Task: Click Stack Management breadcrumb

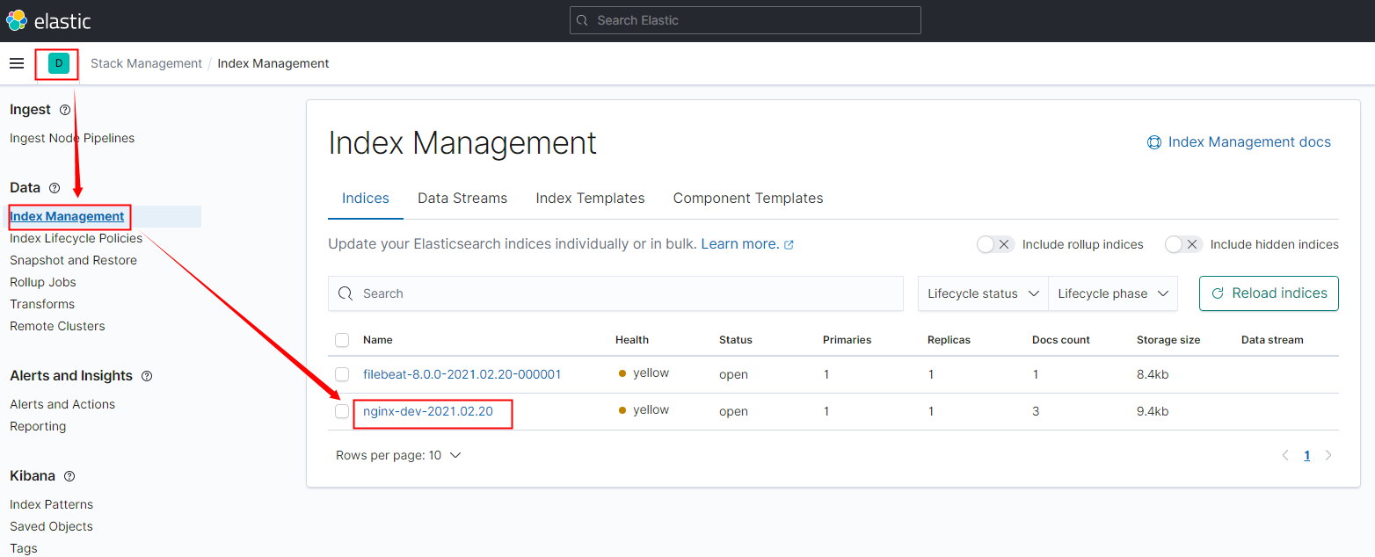Action: [x=146, y=63]
